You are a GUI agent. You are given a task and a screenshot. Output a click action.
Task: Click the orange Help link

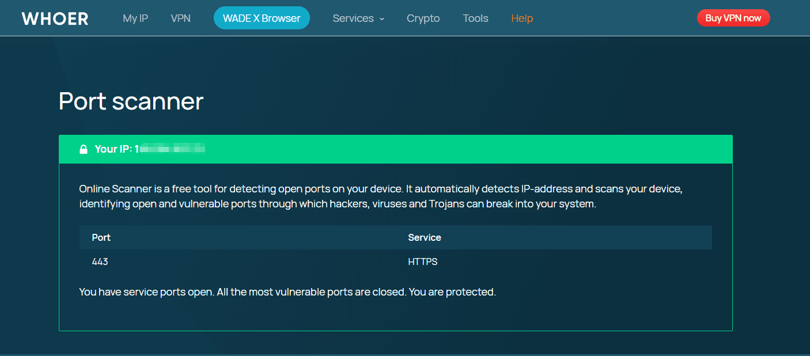(521, 18)
